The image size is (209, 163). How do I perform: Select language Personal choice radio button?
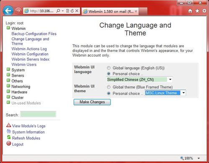click(x=108, y=74)
